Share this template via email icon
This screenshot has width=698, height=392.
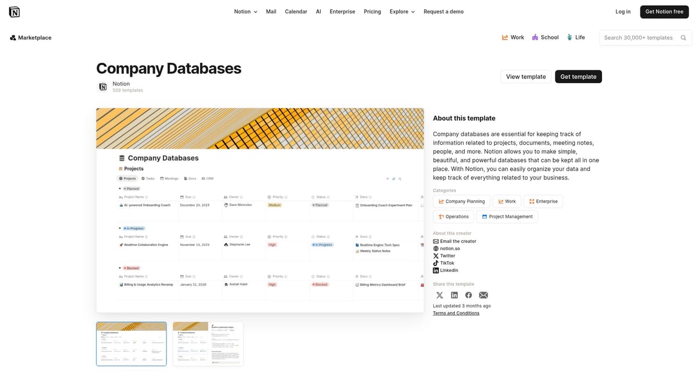point(483,294)
